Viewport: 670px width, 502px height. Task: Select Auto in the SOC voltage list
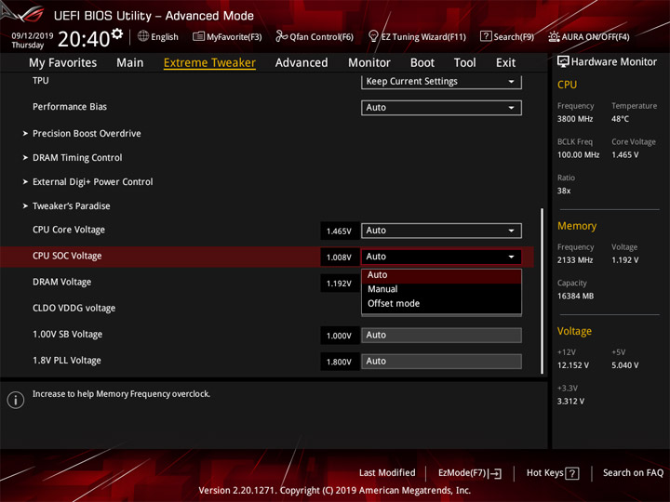(441, 275)
